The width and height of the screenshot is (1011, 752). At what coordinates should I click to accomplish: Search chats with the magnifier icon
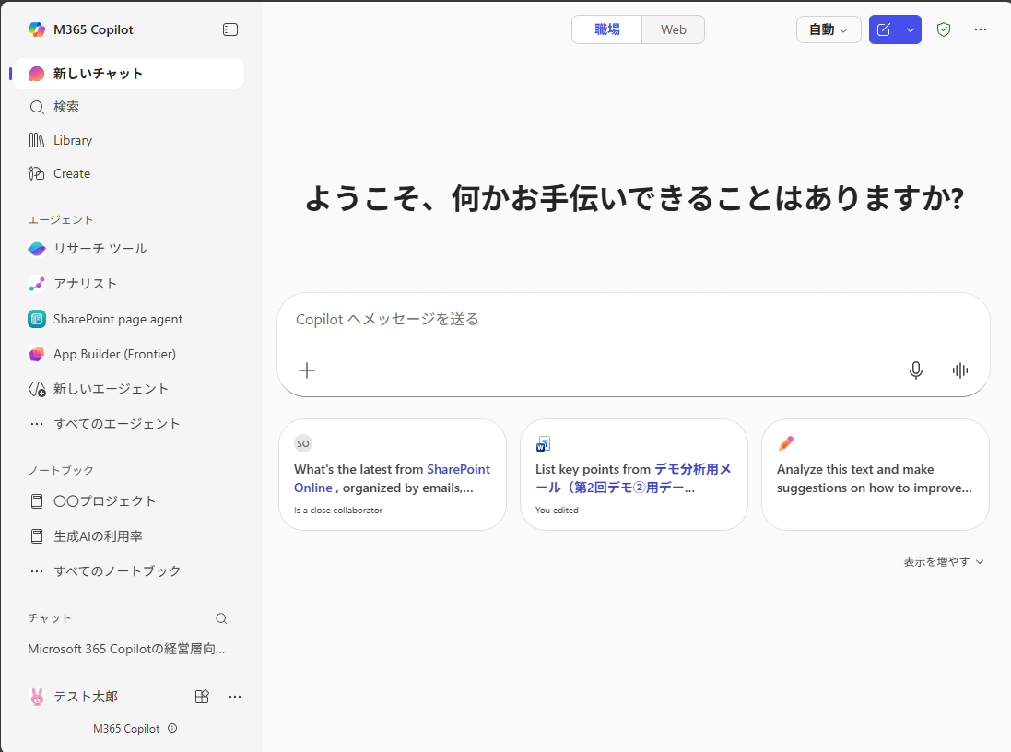pyautogui.click(x=221, y=618)
